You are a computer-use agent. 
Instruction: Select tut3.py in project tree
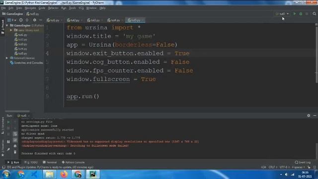[21, 44]
